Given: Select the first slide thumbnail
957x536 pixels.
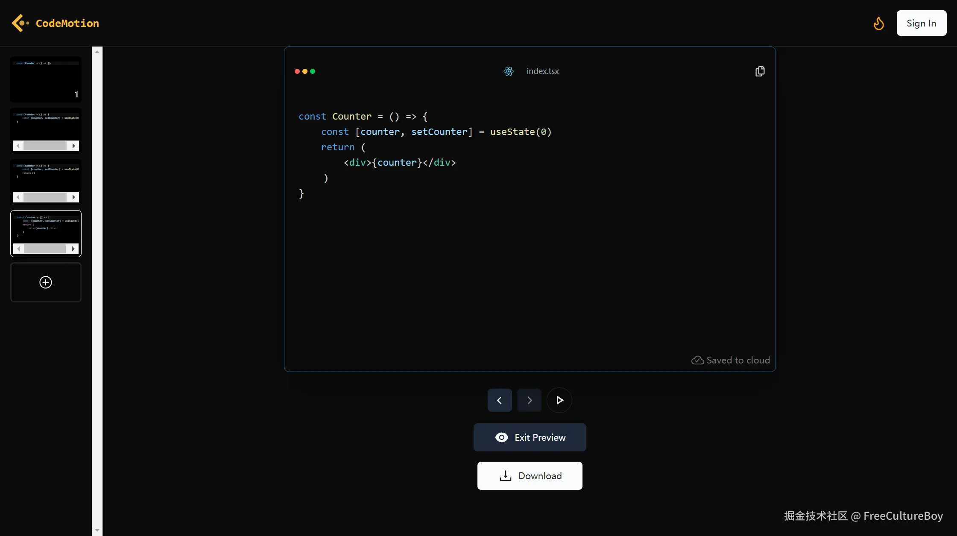Looking at the screenshot, I should click(46, 79).
